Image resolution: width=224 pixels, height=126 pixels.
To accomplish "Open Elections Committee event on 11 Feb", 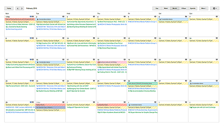I will (110, 43).
